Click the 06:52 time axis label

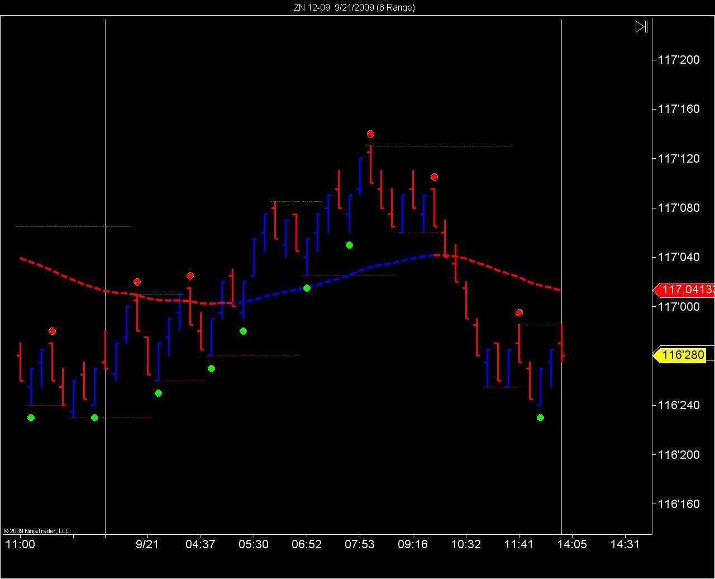[307, 544]
